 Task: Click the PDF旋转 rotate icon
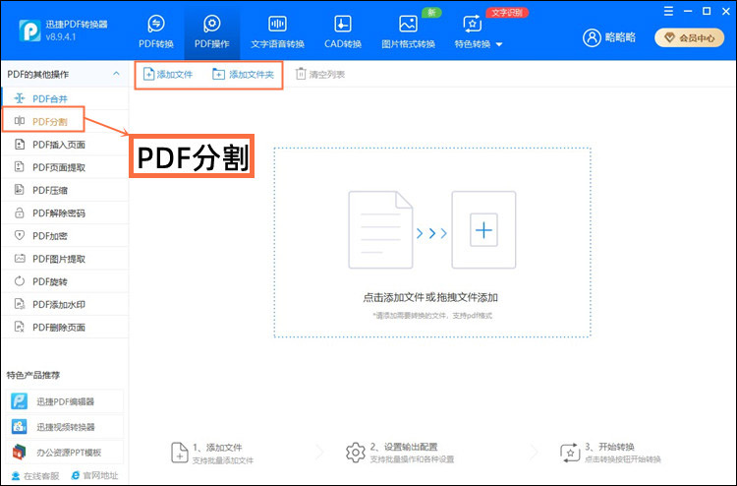pyautogui.click(x=20, y=280)
